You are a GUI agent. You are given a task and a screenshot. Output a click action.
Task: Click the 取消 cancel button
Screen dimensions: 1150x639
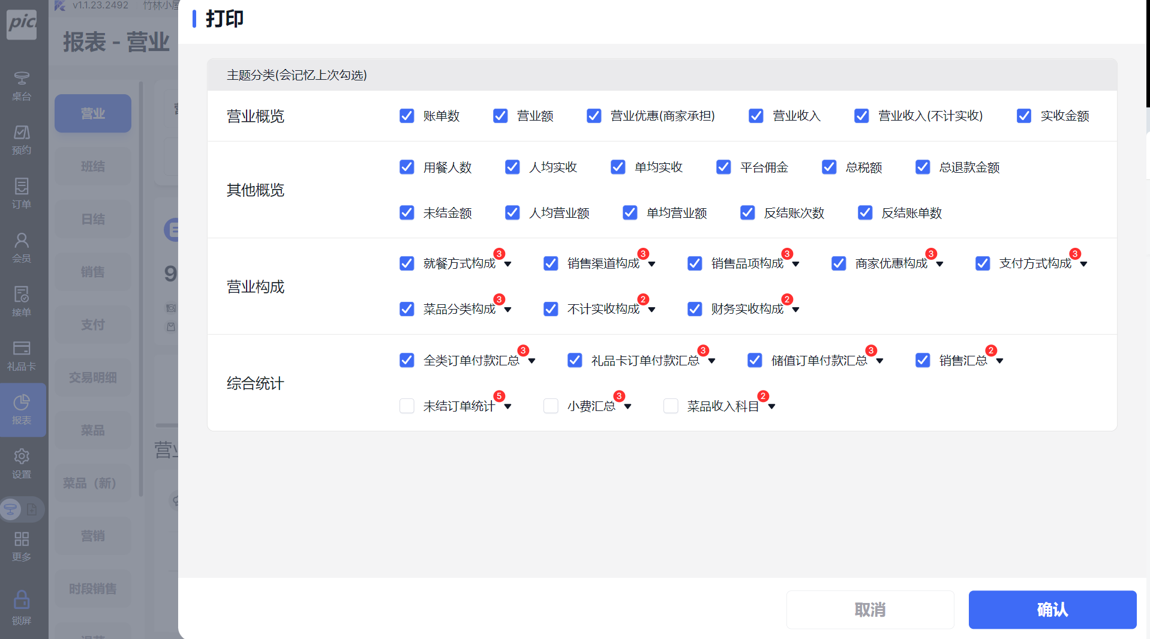(870, 610)
